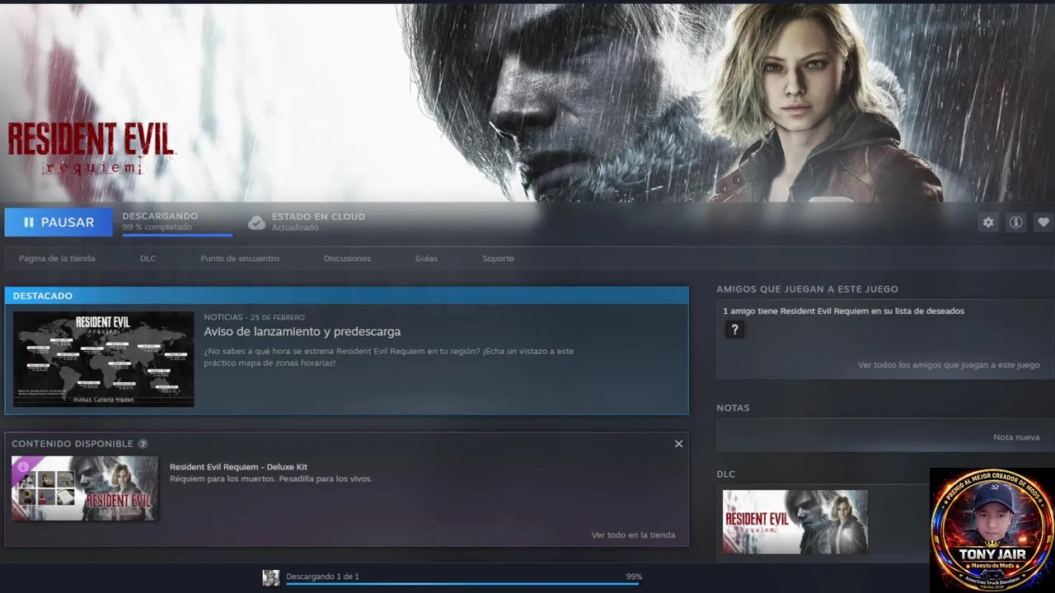Open Página de la tienda tab
Image resolution: width=1055 pixels, height=593 pixels.
57,259
